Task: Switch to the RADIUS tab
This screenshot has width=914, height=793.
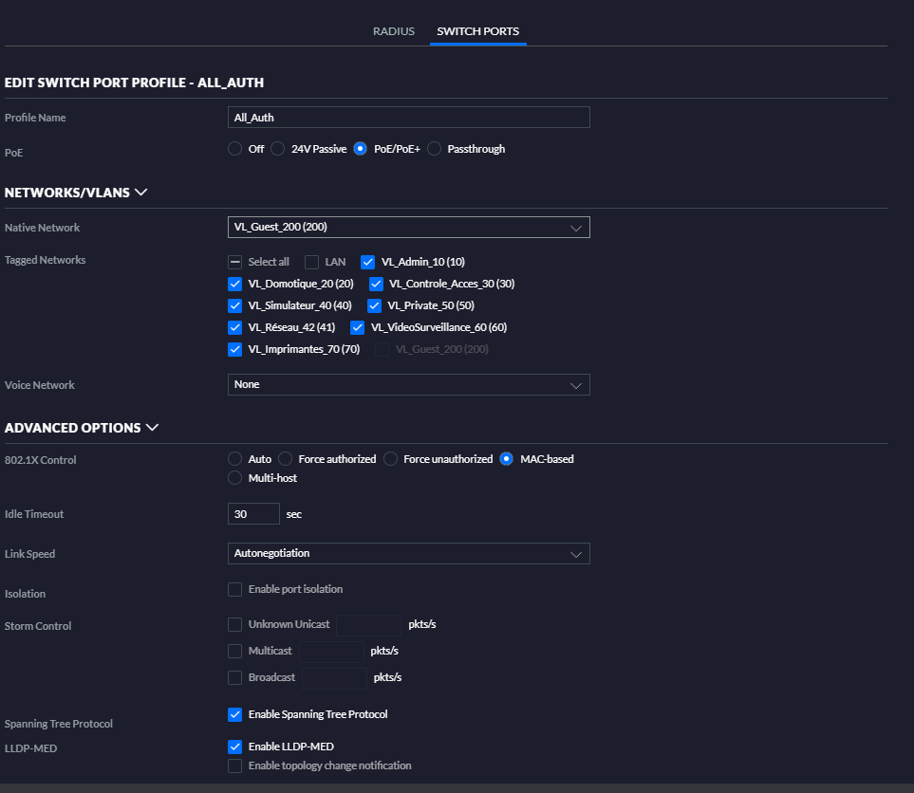Action: point(393,31)
